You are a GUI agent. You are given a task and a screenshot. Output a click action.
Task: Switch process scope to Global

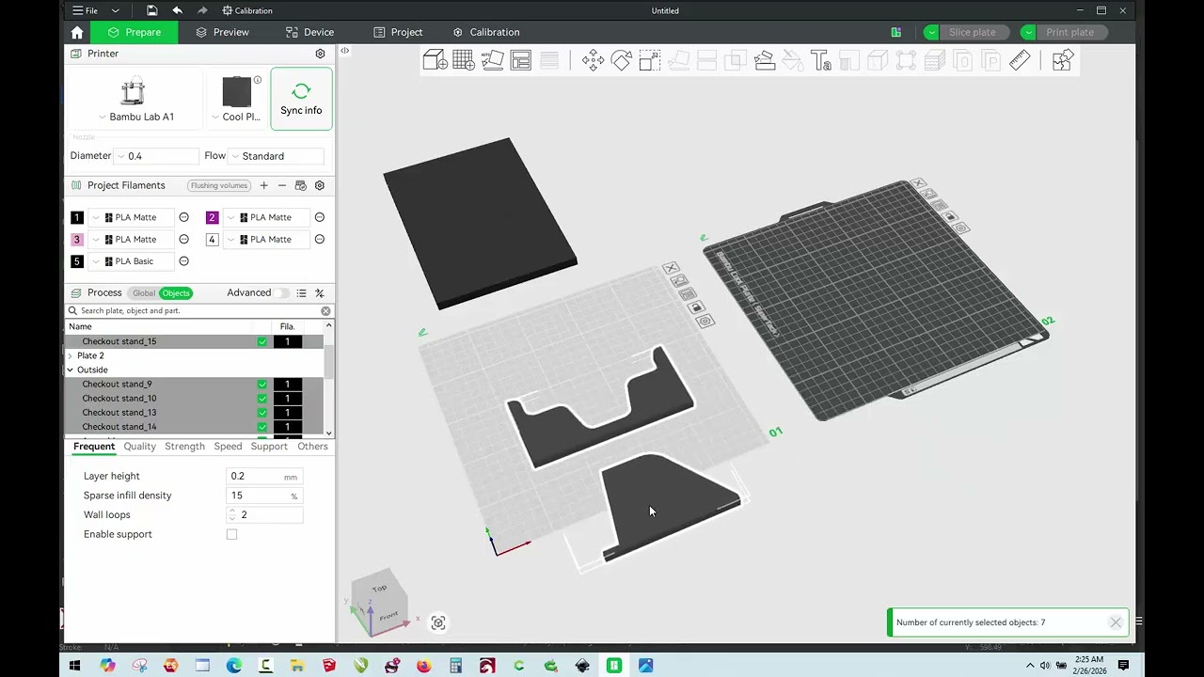(x=143, y=293)
